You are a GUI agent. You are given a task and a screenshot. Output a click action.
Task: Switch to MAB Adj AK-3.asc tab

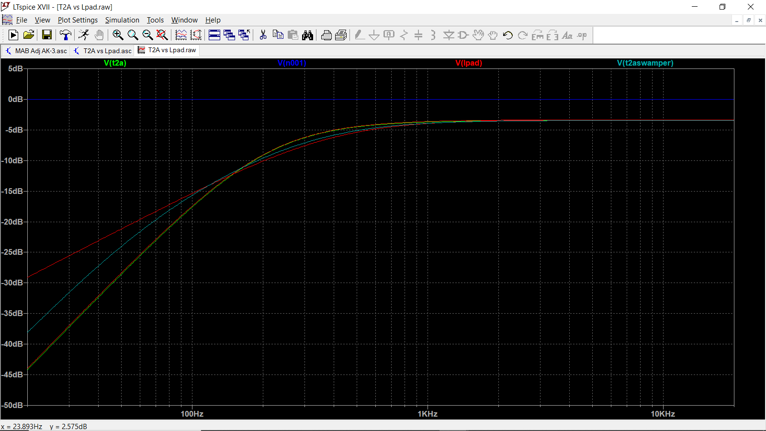point(36,51)
